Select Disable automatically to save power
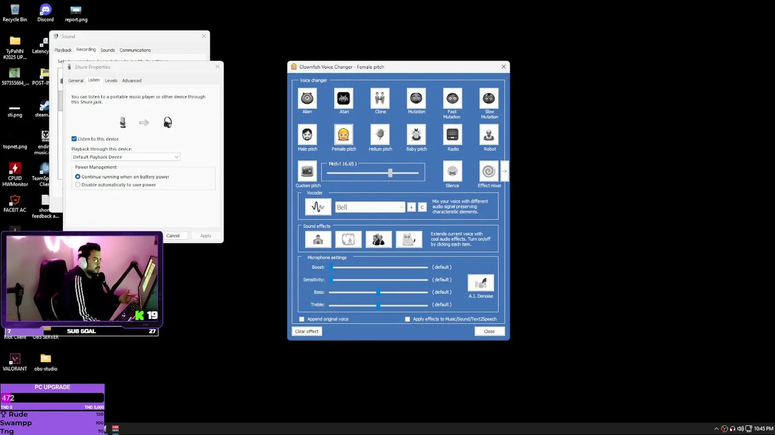Image resolution: width=775 pixels, height=435 pixels. [x=77, y=185]
